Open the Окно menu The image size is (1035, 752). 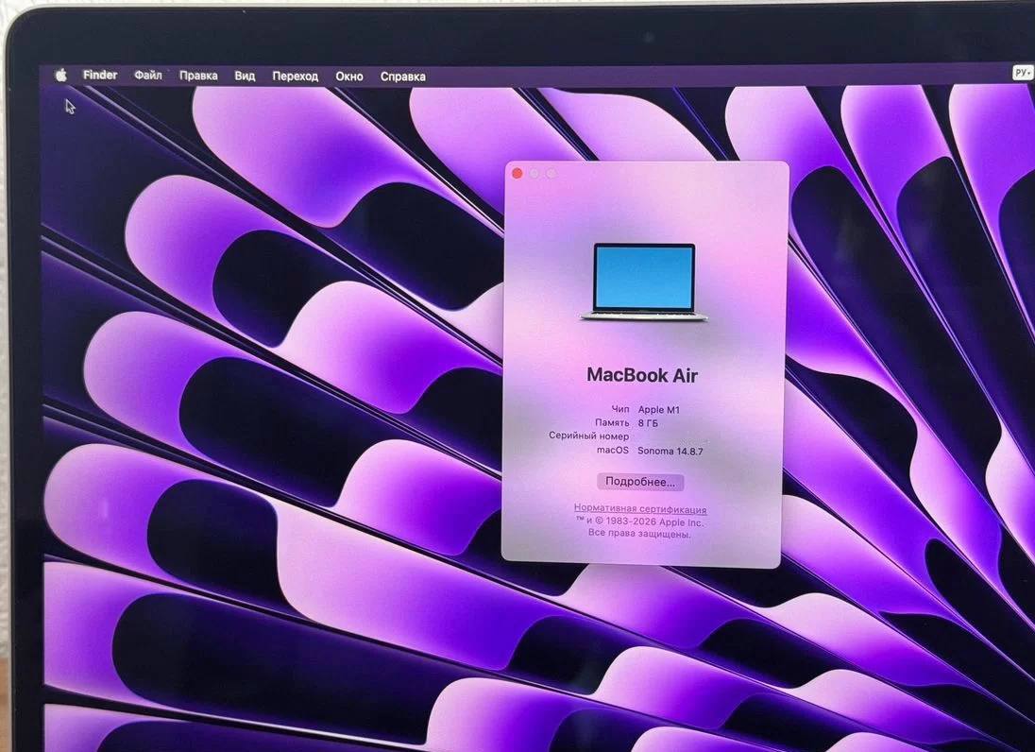[x=349, y=77]
